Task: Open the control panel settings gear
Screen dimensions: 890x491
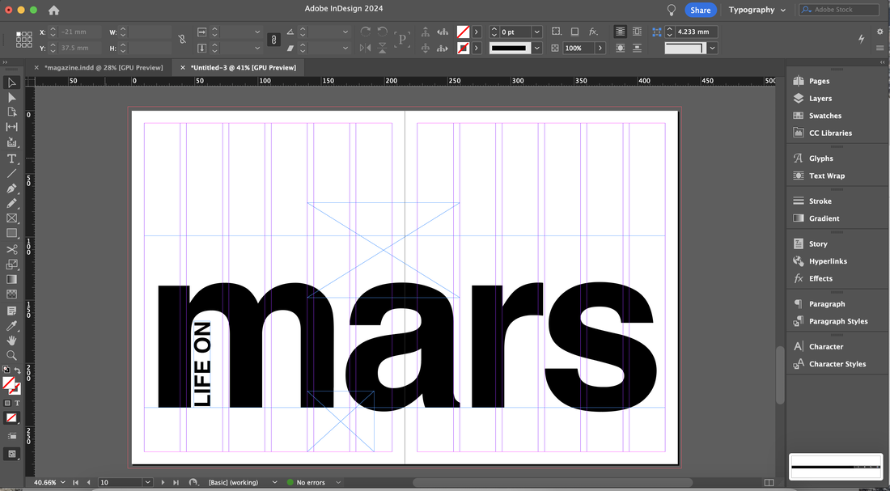Action: tap(879, 32)
